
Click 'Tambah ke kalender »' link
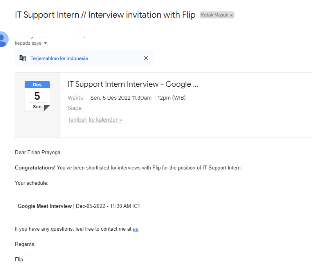click(95, 120)
